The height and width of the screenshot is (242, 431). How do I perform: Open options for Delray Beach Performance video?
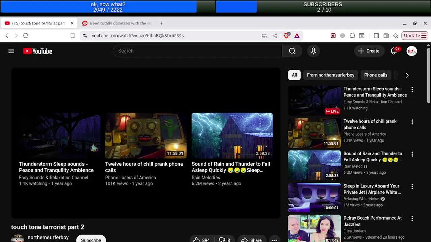pyautogui.click(x=412, y=219)
